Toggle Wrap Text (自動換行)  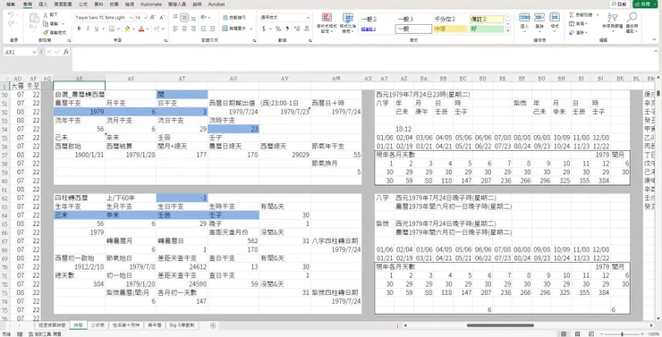point(234,18)
